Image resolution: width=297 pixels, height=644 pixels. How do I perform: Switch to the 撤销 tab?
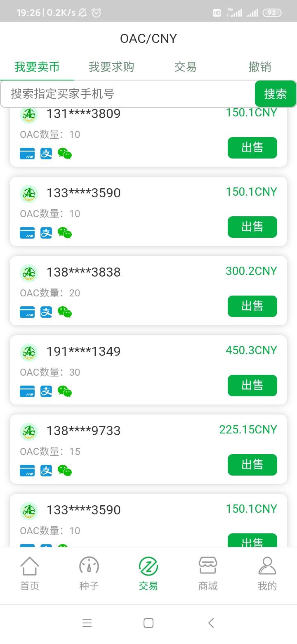(x=260, y=67)
